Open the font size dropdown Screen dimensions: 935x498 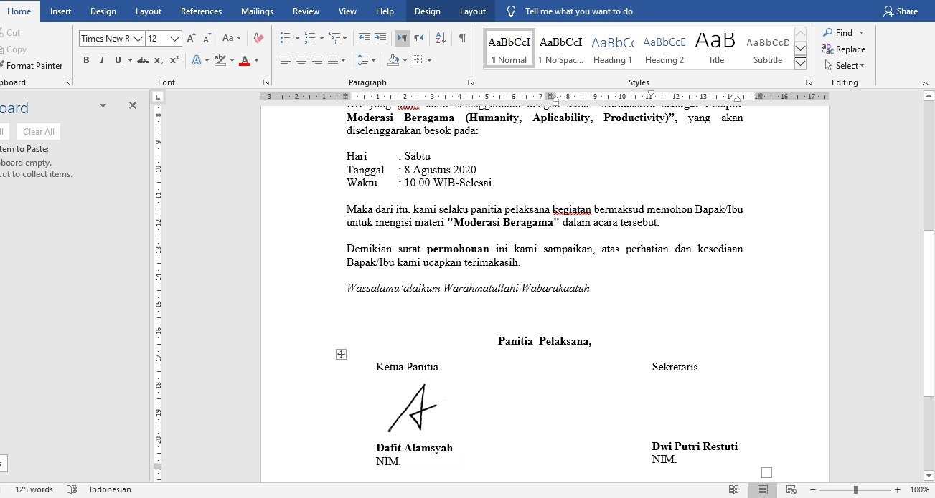click(x=174, y=38)
